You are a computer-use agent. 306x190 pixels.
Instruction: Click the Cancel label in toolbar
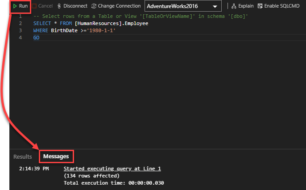tap(45, 6)
